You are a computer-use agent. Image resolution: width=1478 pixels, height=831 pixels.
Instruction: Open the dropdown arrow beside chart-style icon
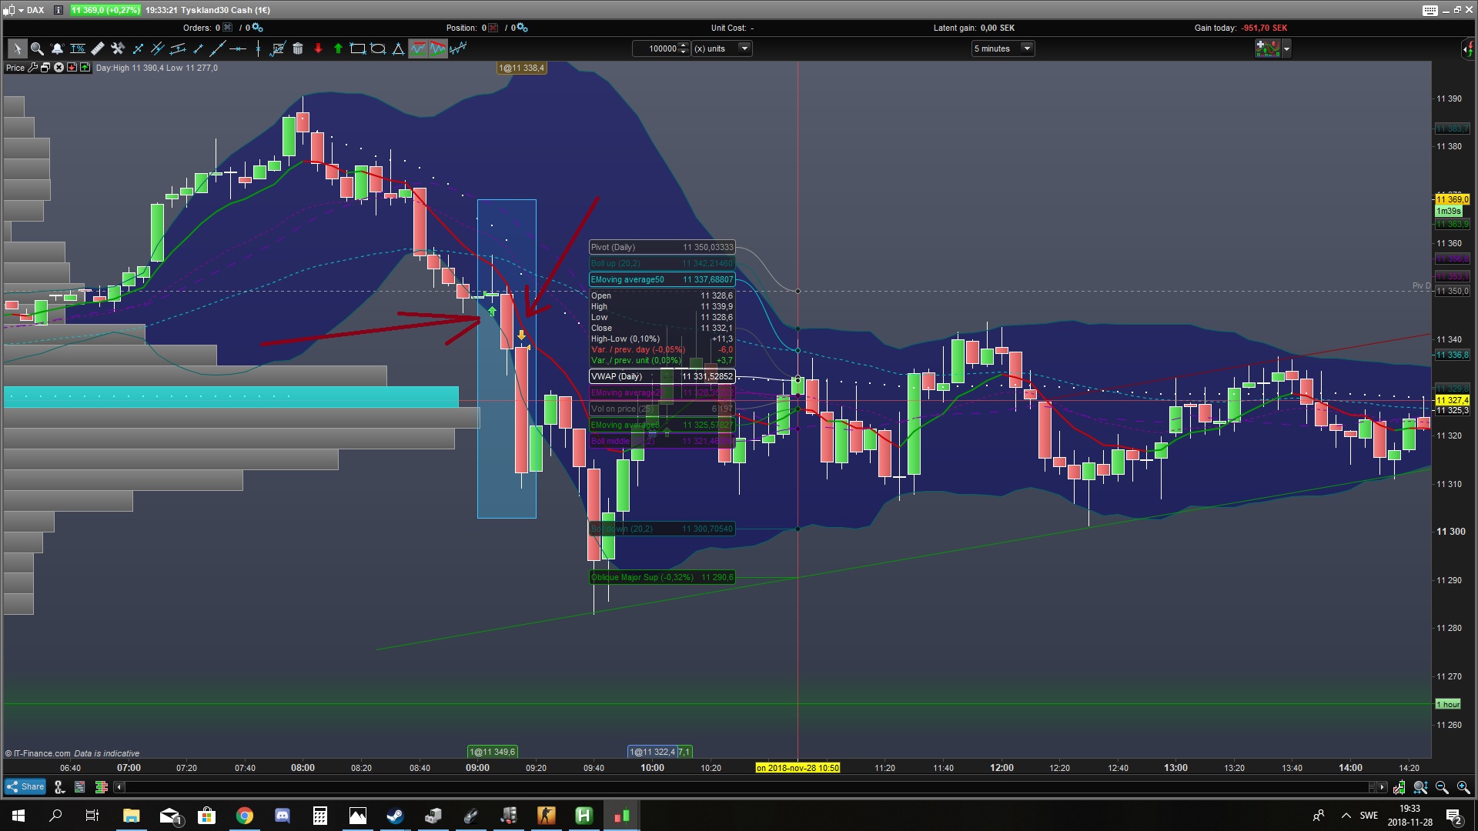(x=1286, y=49)
